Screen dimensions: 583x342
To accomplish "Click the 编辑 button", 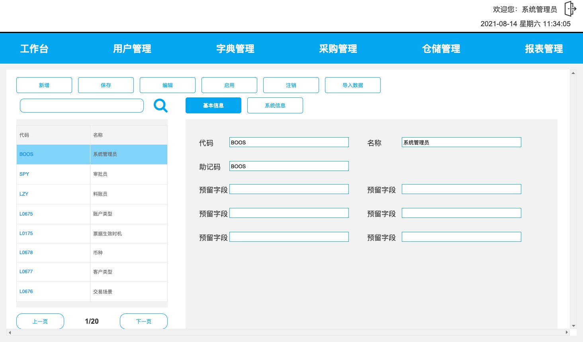I will (x=167, y=85).
